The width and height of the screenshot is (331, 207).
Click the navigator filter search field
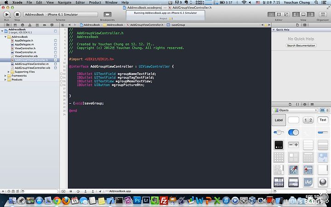(x=40, y=191)
